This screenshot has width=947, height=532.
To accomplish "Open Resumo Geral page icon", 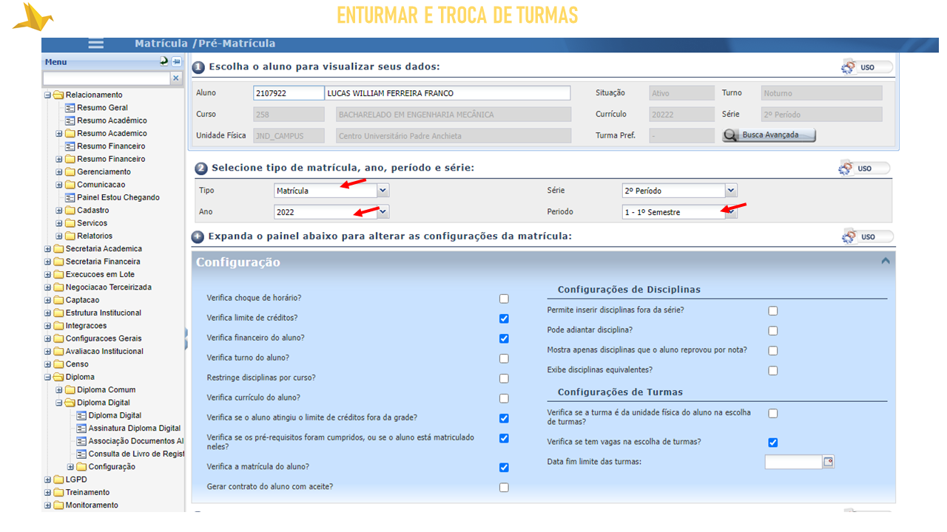I will click(70, 108).
